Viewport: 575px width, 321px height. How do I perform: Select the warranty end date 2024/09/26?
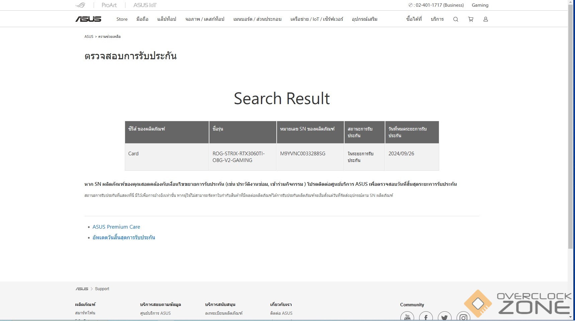tap(401, 154)
